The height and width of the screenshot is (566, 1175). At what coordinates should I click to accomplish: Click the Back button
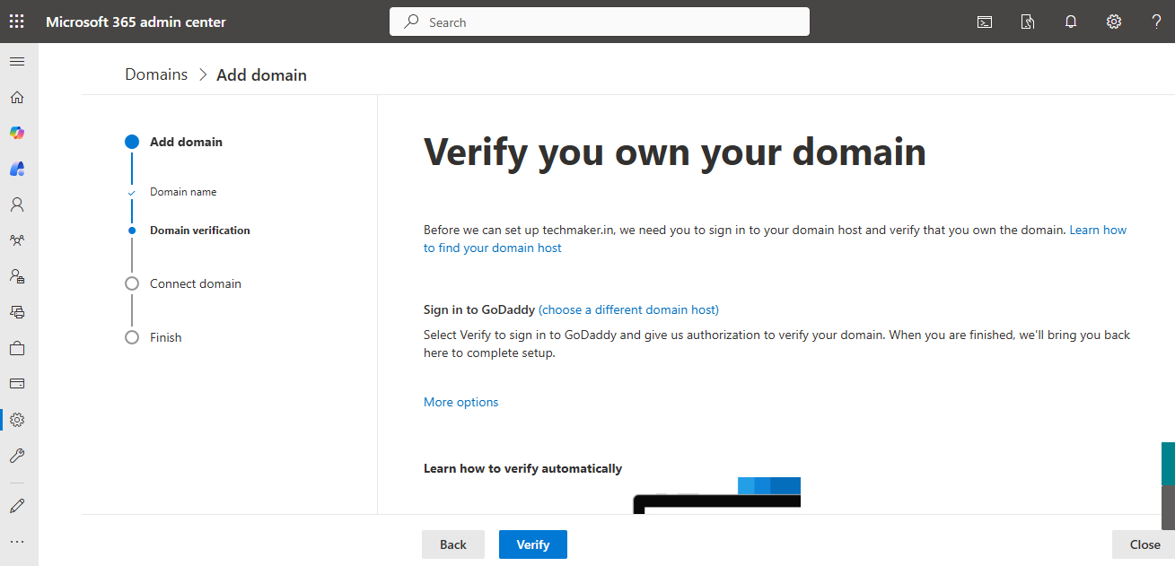coord(453,544)
